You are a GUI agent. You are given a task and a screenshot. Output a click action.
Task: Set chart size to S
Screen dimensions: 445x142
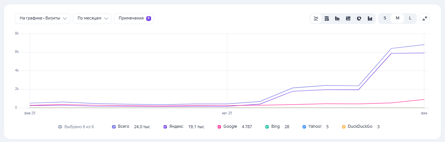coord(385,18)
